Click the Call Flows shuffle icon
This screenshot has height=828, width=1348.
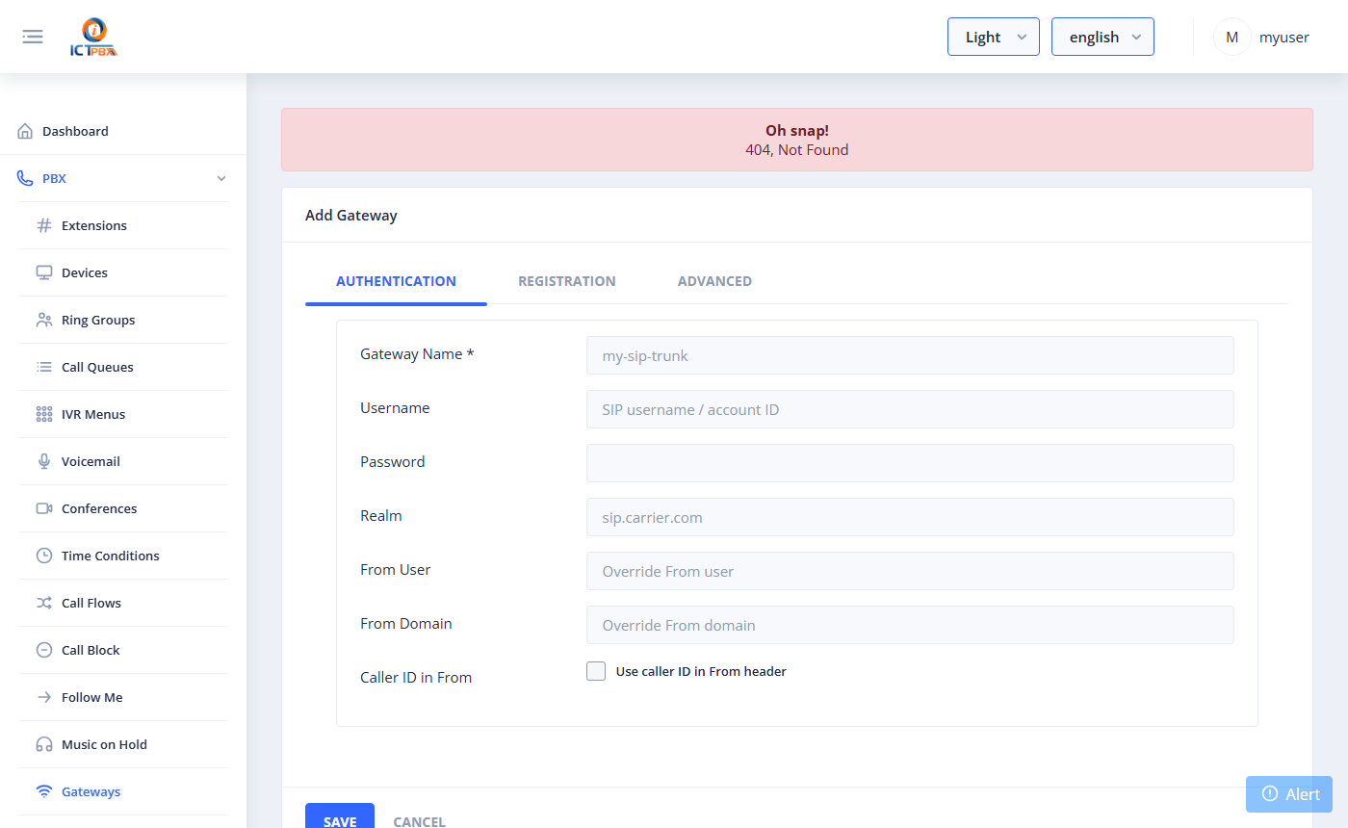click(x=44, y=603)
